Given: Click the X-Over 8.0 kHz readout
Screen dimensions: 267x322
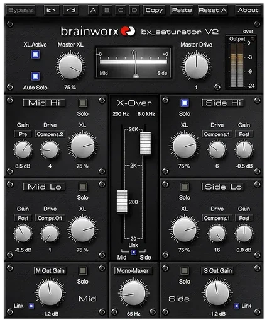Looking at the screenshot, I should point(146,114).
